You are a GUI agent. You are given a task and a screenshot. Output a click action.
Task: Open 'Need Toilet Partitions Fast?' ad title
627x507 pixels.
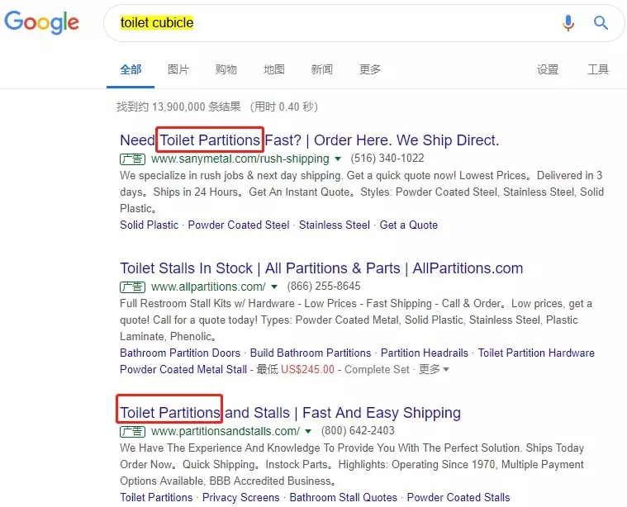click(x=310, y=140)
